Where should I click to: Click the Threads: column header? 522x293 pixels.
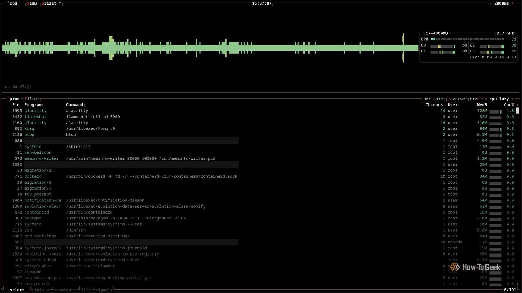tap(435, 105)
